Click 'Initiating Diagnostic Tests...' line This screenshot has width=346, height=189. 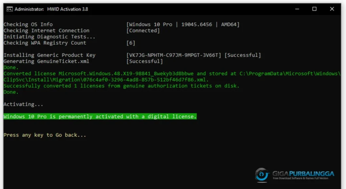pyautogui.click(x=49, y=37)
